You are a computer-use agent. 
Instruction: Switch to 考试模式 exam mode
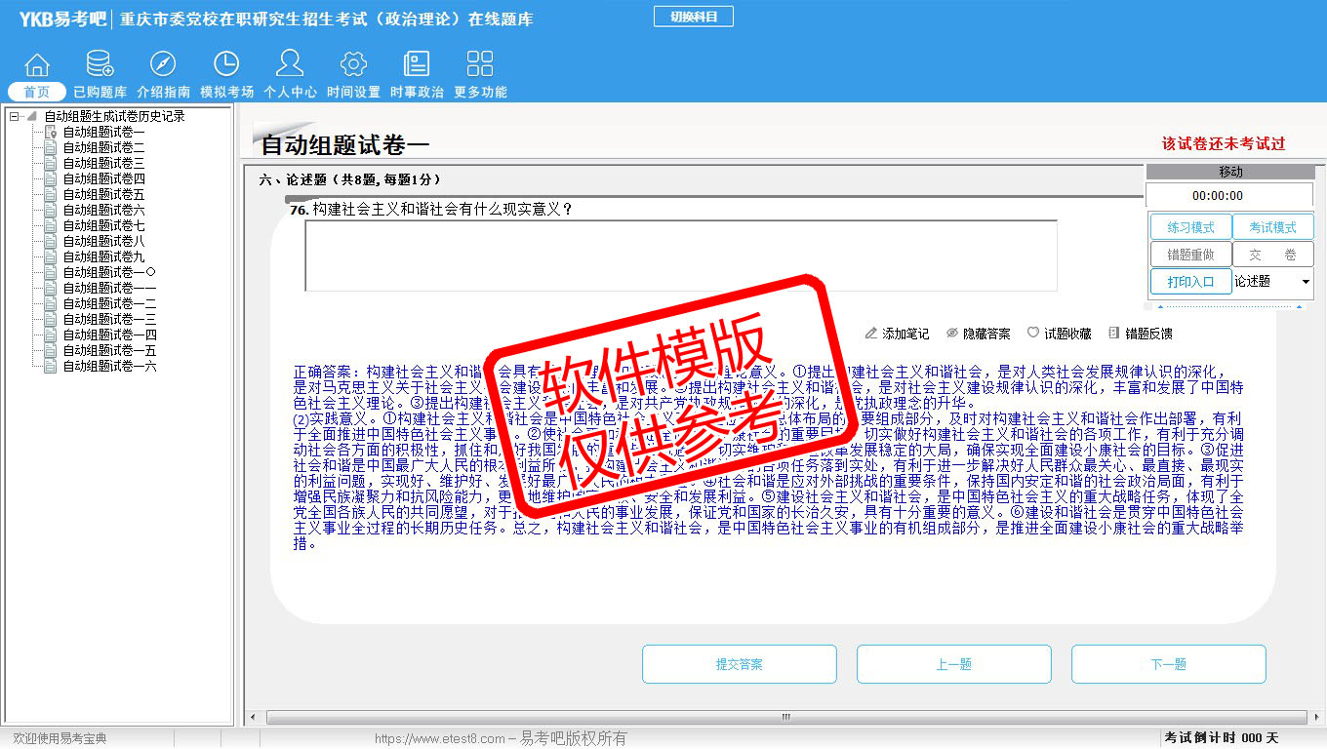(1273, 227)
